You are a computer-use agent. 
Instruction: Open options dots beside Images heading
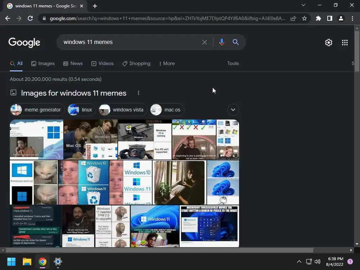[x=138, y=93]
